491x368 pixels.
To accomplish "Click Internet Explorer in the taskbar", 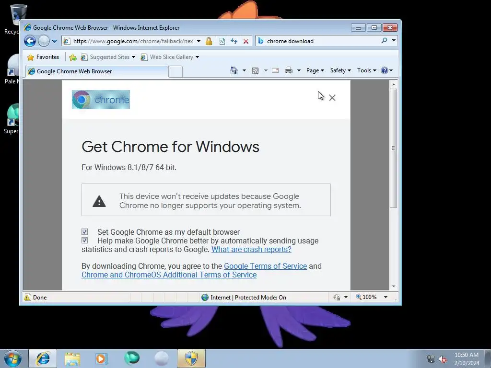I will coord(43,358).
